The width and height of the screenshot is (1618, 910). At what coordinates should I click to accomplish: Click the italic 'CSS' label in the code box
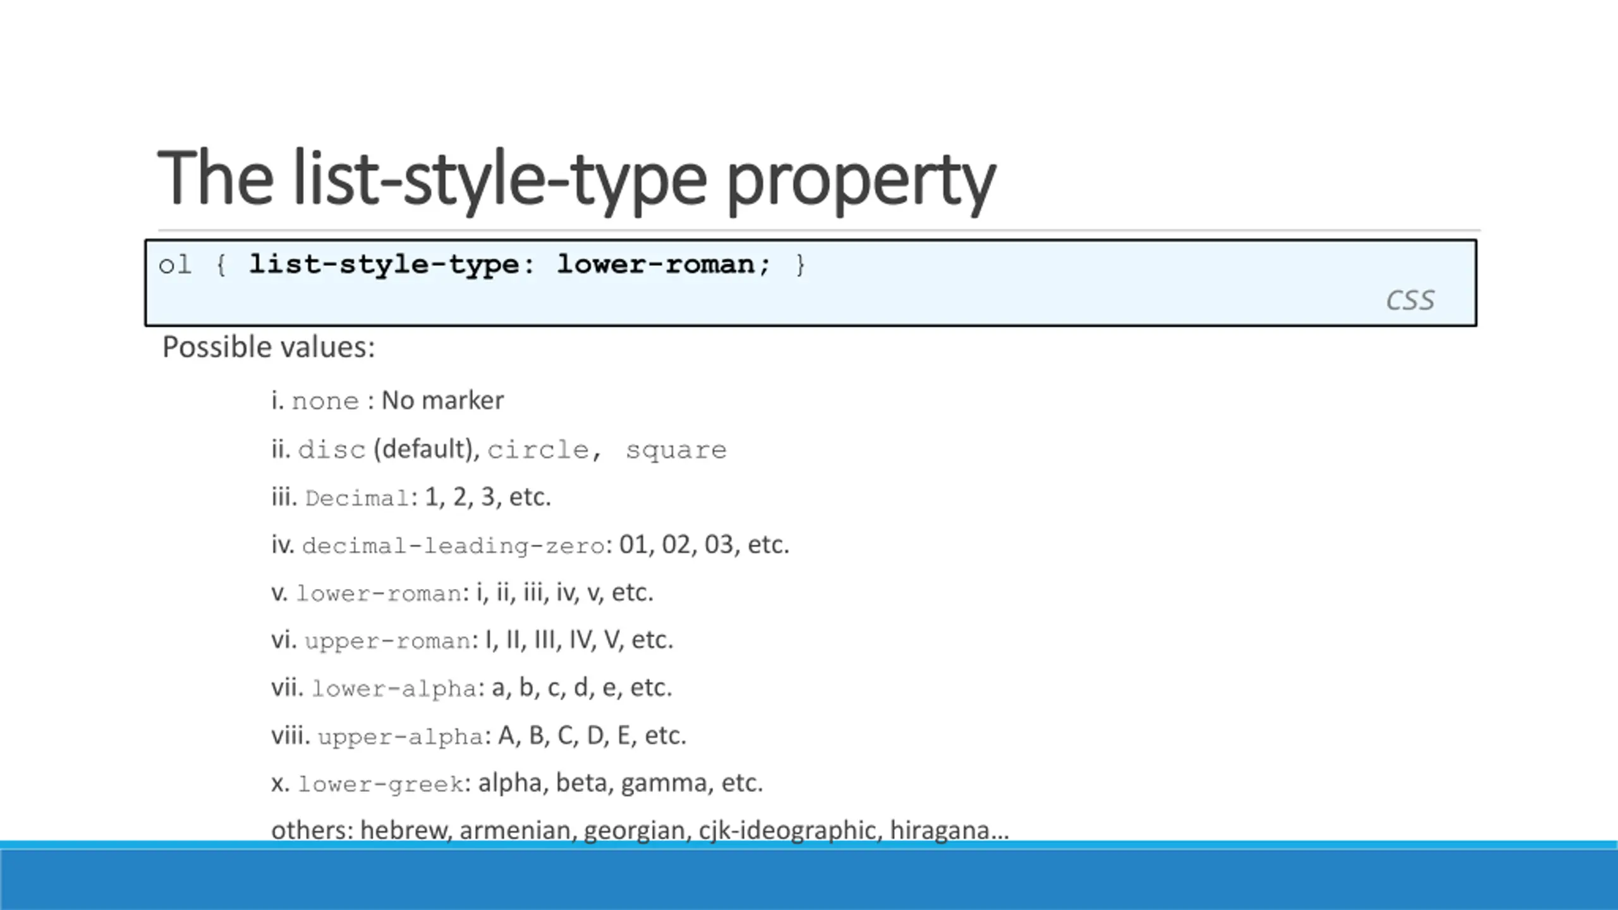(x=1409, y=300)
